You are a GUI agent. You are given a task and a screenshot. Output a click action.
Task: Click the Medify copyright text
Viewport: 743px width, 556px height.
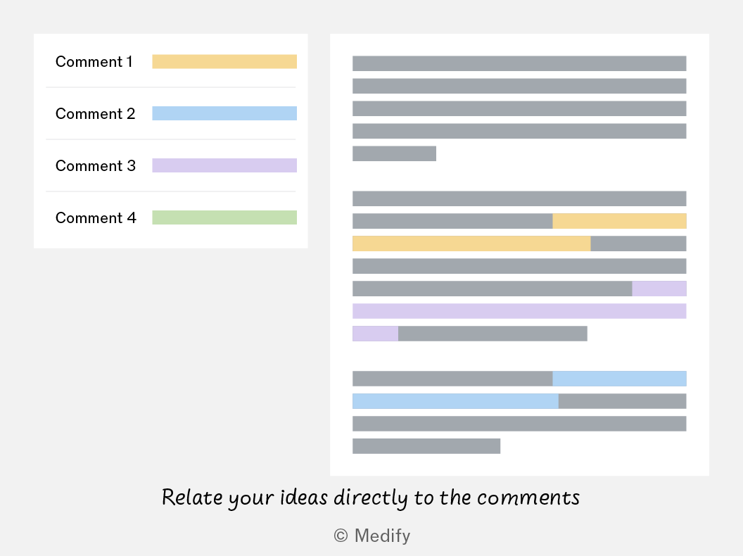click(x=372, y=536)
